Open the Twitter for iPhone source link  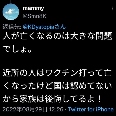(91, 110)
